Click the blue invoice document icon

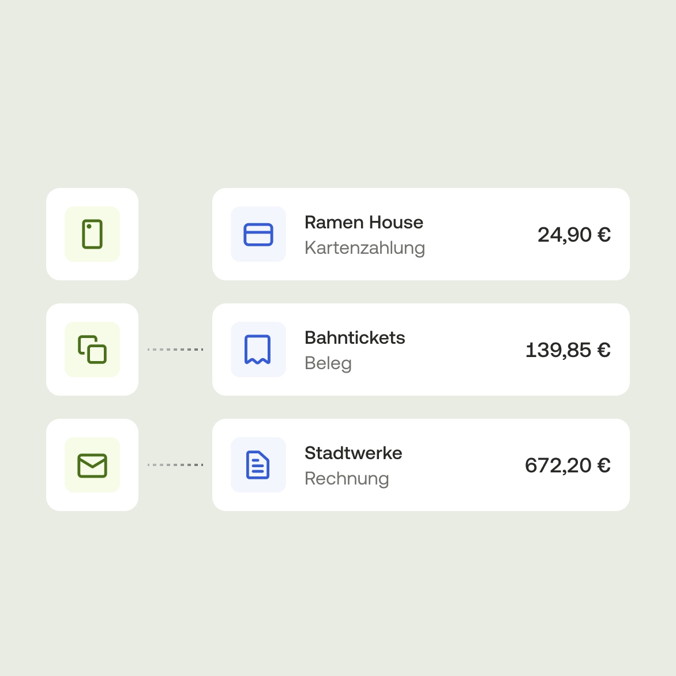tap(258, 465)
